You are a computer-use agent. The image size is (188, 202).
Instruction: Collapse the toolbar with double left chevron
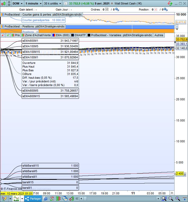point(77,199)
